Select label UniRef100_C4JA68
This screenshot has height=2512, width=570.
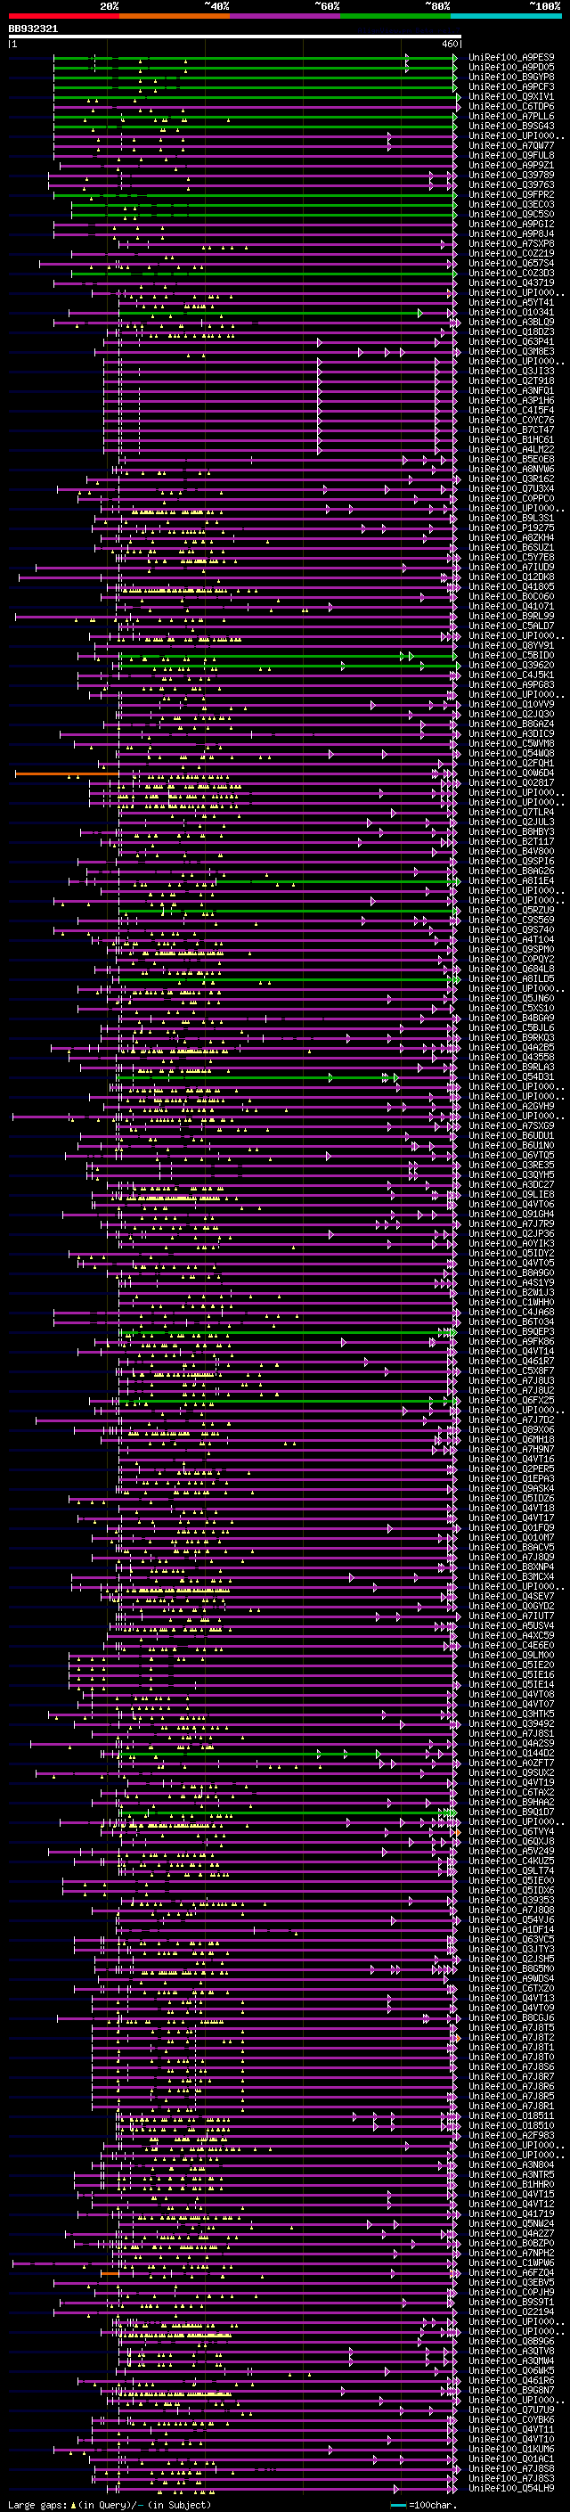511,1312
